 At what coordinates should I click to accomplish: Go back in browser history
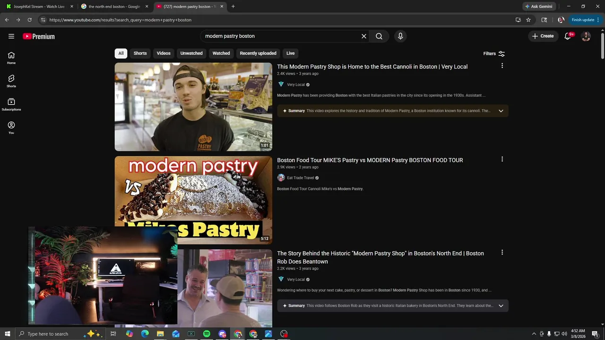point(7,20)
